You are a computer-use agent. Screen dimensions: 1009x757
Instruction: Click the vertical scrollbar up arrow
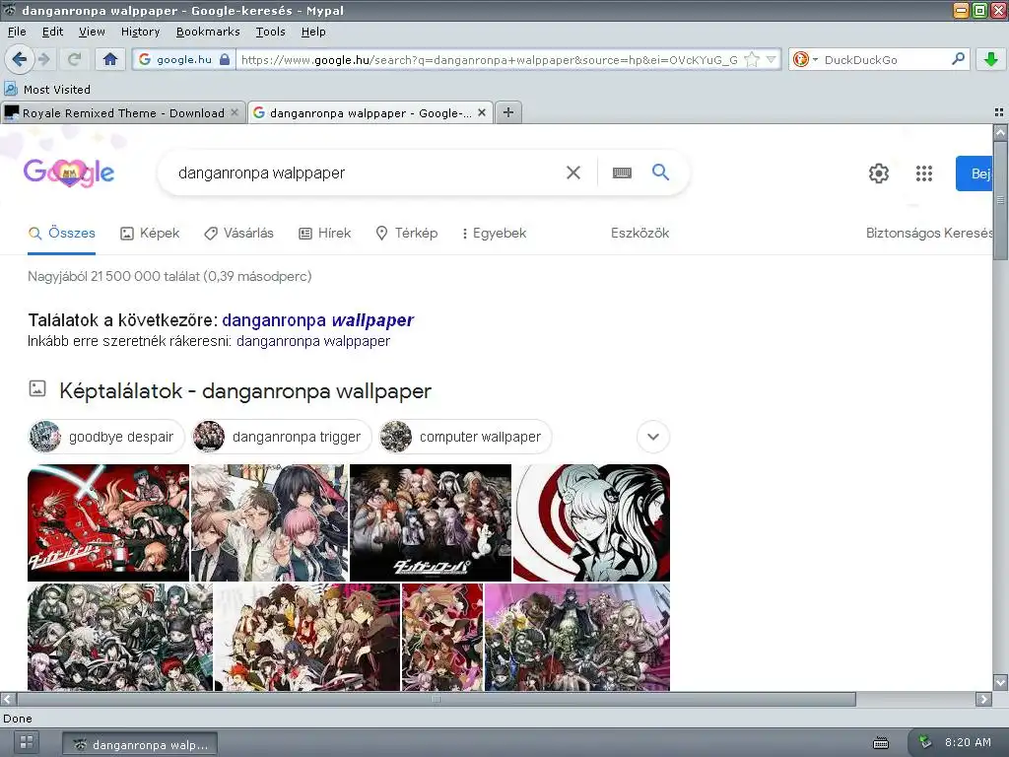coord(1000,133)
